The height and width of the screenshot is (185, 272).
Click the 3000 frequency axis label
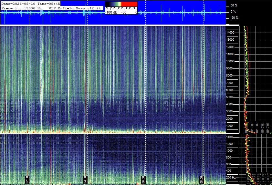pos(230,111)
